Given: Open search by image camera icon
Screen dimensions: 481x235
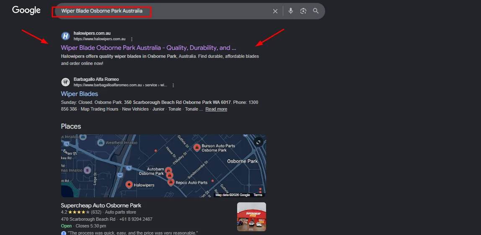Looking at the screenshot, I should click(303, 11).
